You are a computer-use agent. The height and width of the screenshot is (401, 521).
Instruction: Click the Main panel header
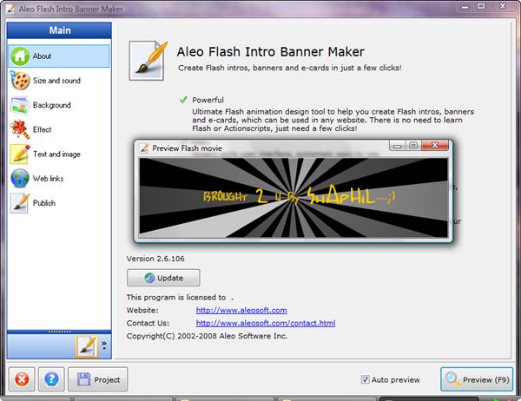click(59, 30)
